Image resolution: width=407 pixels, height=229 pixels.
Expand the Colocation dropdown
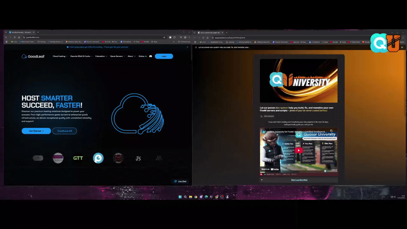[101, 56]
